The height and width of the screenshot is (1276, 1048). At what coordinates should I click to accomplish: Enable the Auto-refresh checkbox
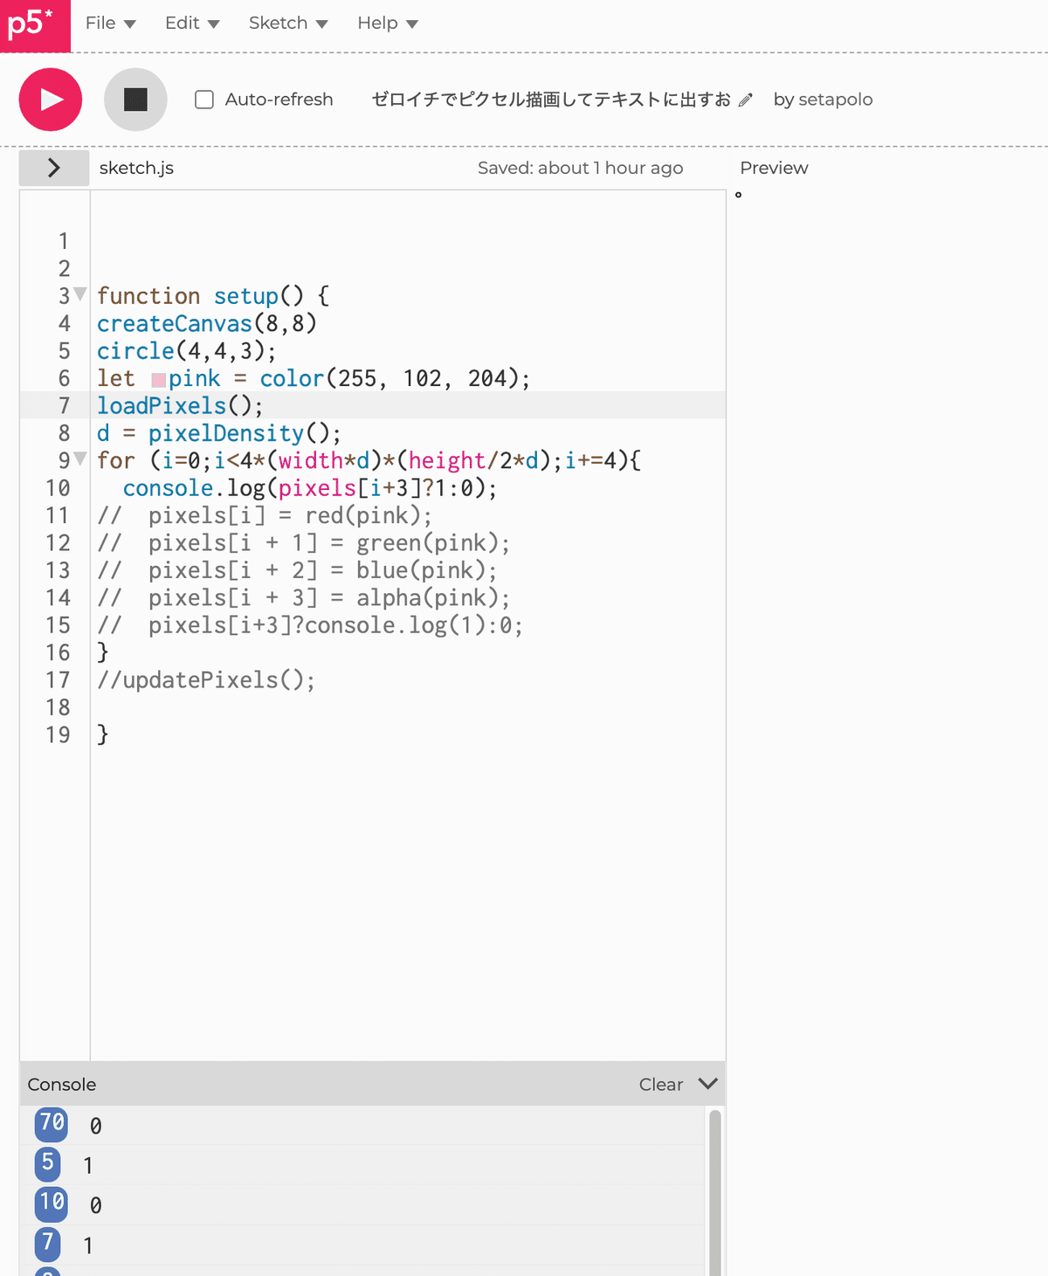click(x=204, y=100)
